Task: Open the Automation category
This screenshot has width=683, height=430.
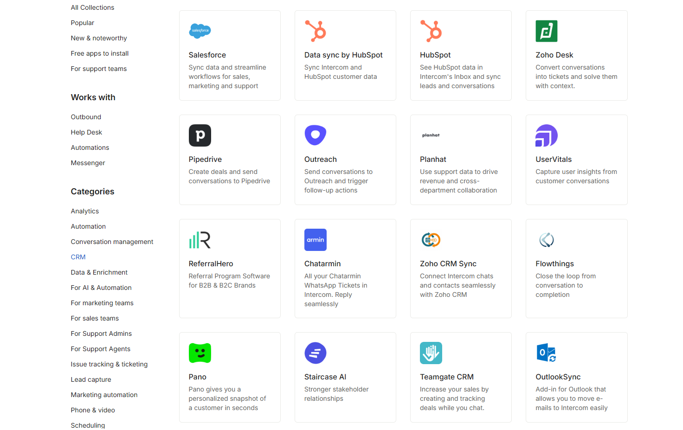Action: [88, 226]
